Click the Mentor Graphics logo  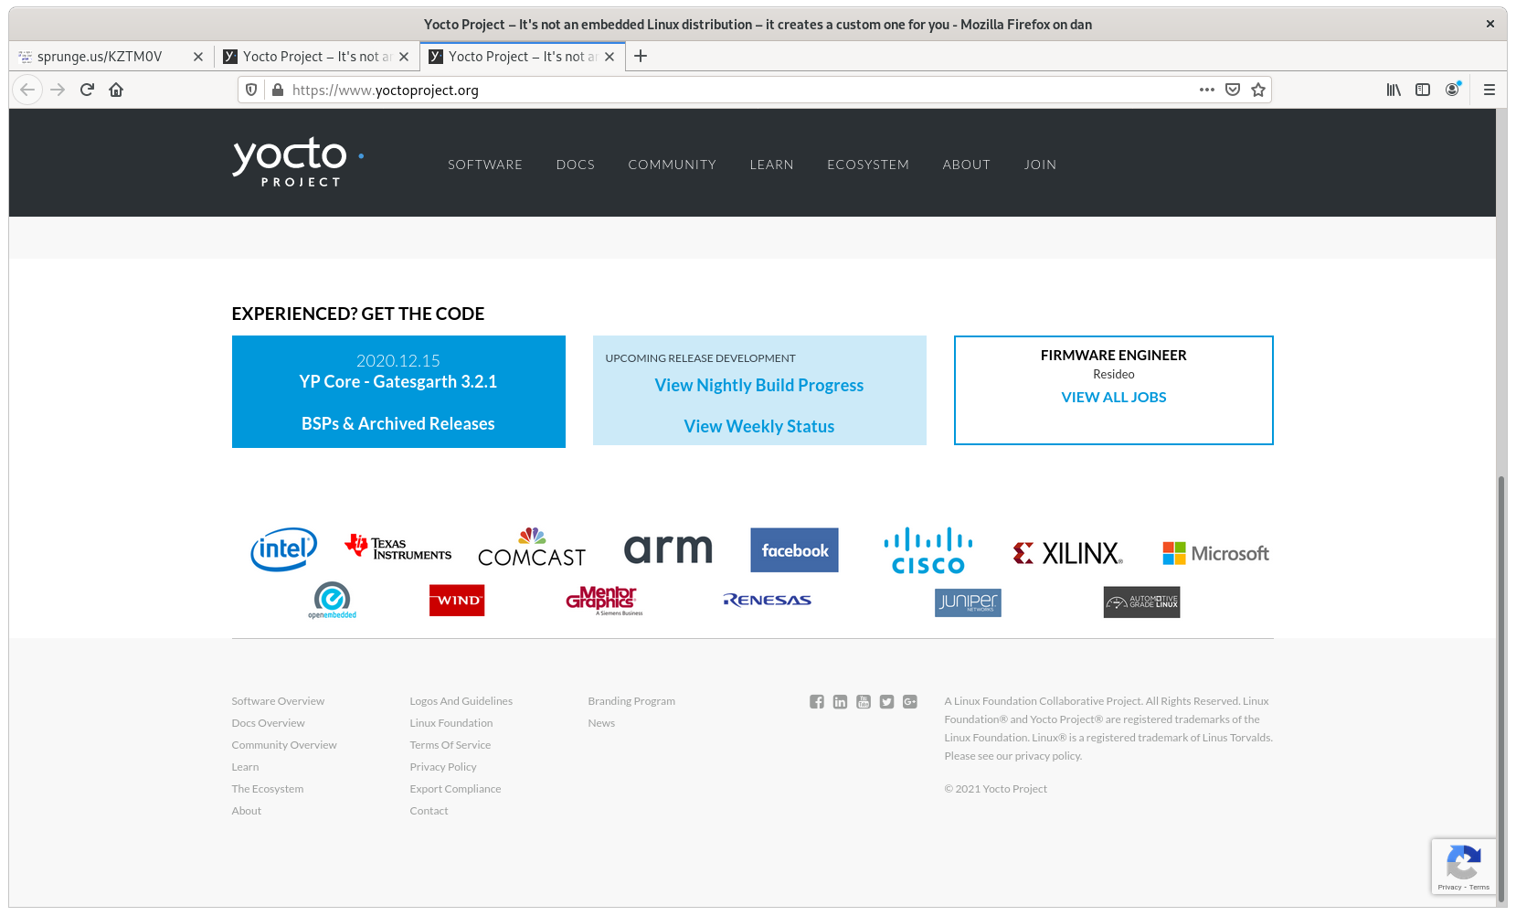[x=604, y=601]
